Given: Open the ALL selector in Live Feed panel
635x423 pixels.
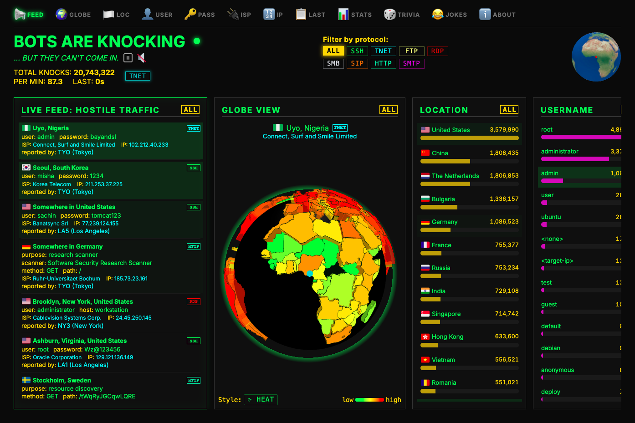Looking at the screenshot, I should pyautogui.click(x=190, y=110).
